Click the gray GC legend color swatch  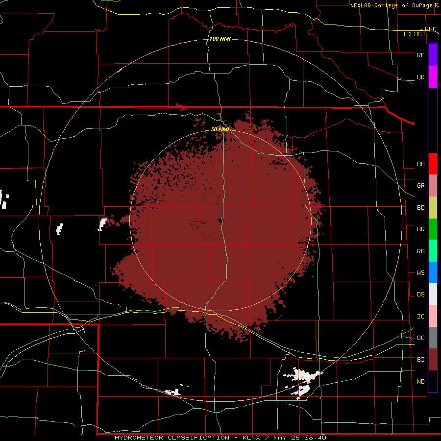point(433,338)
